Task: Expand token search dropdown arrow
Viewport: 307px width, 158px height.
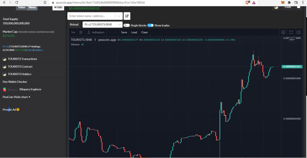Action: (x=119, y=16)
